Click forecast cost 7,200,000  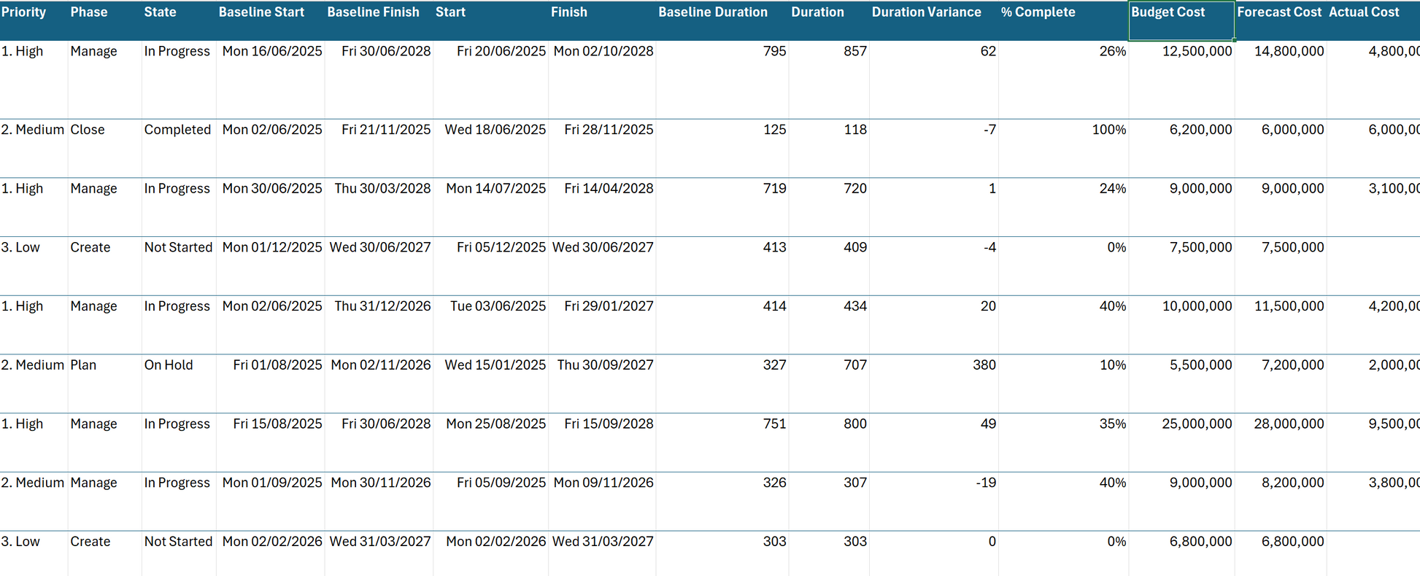pyautogui.click(x=1293, y=365)
